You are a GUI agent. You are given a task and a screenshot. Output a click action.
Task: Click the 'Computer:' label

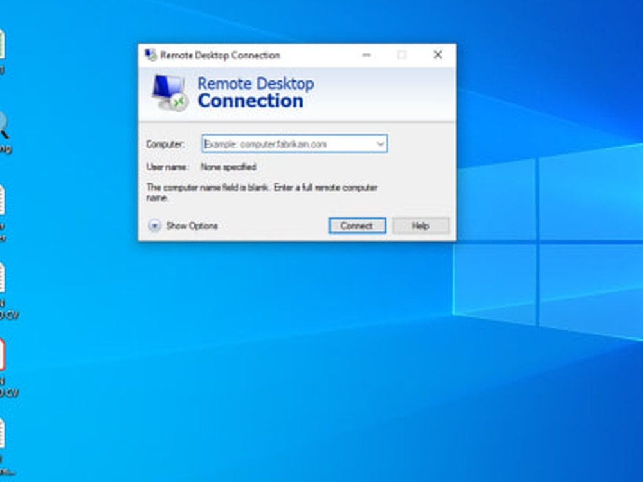(x=165, y=144)
